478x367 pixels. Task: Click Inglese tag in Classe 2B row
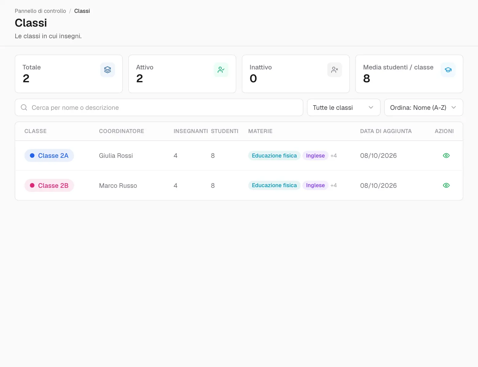pyautogui.click(x=315, y=185)
